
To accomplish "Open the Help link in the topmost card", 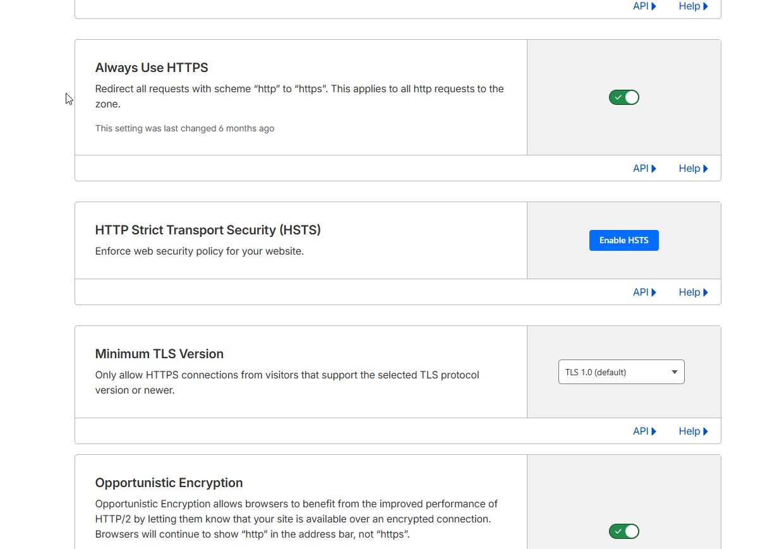I will click(x=693, y=6).
